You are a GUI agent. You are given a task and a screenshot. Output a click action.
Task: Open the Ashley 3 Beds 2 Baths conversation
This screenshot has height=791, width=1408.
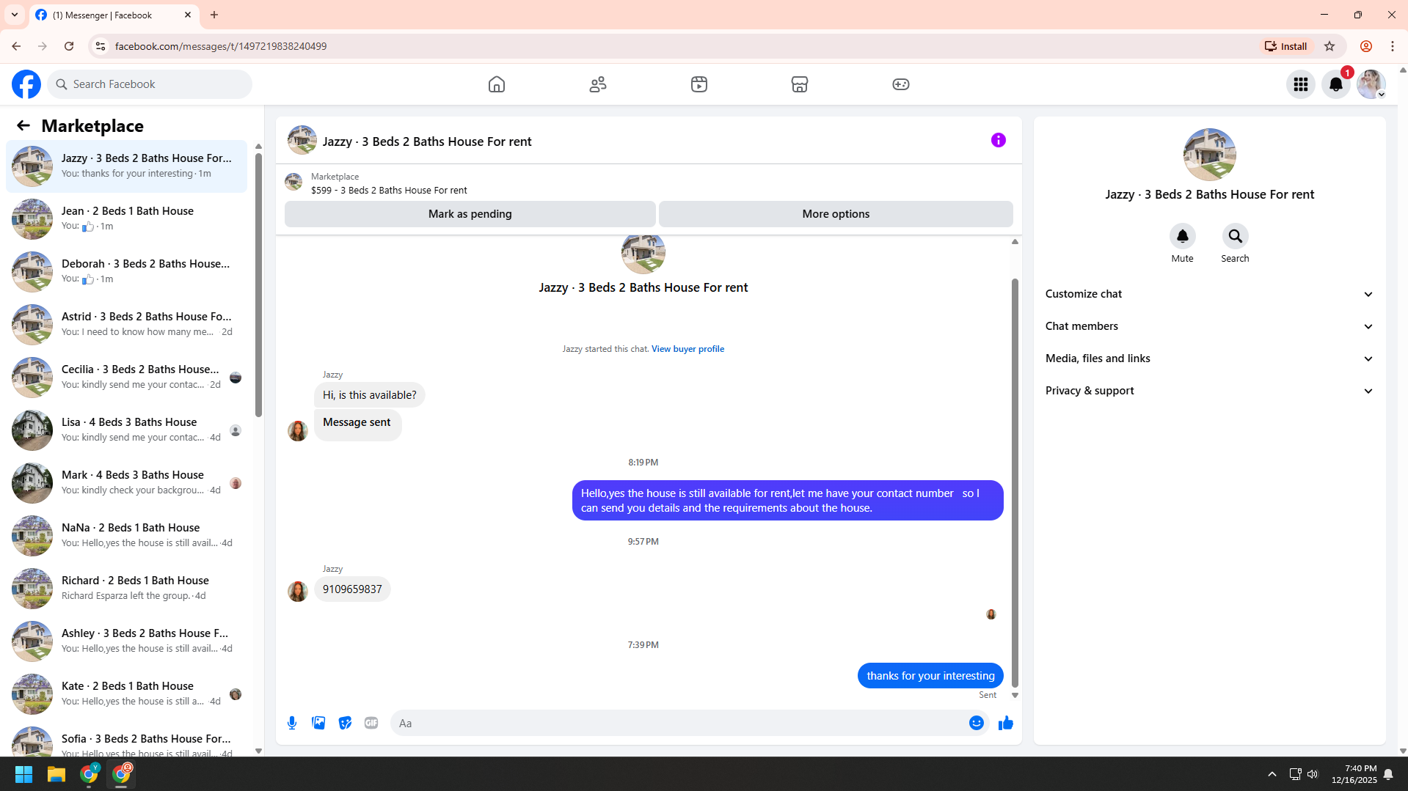(127, 641)
